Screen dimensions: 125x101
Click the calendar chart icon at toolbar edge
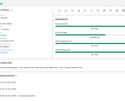pos(123,11)
